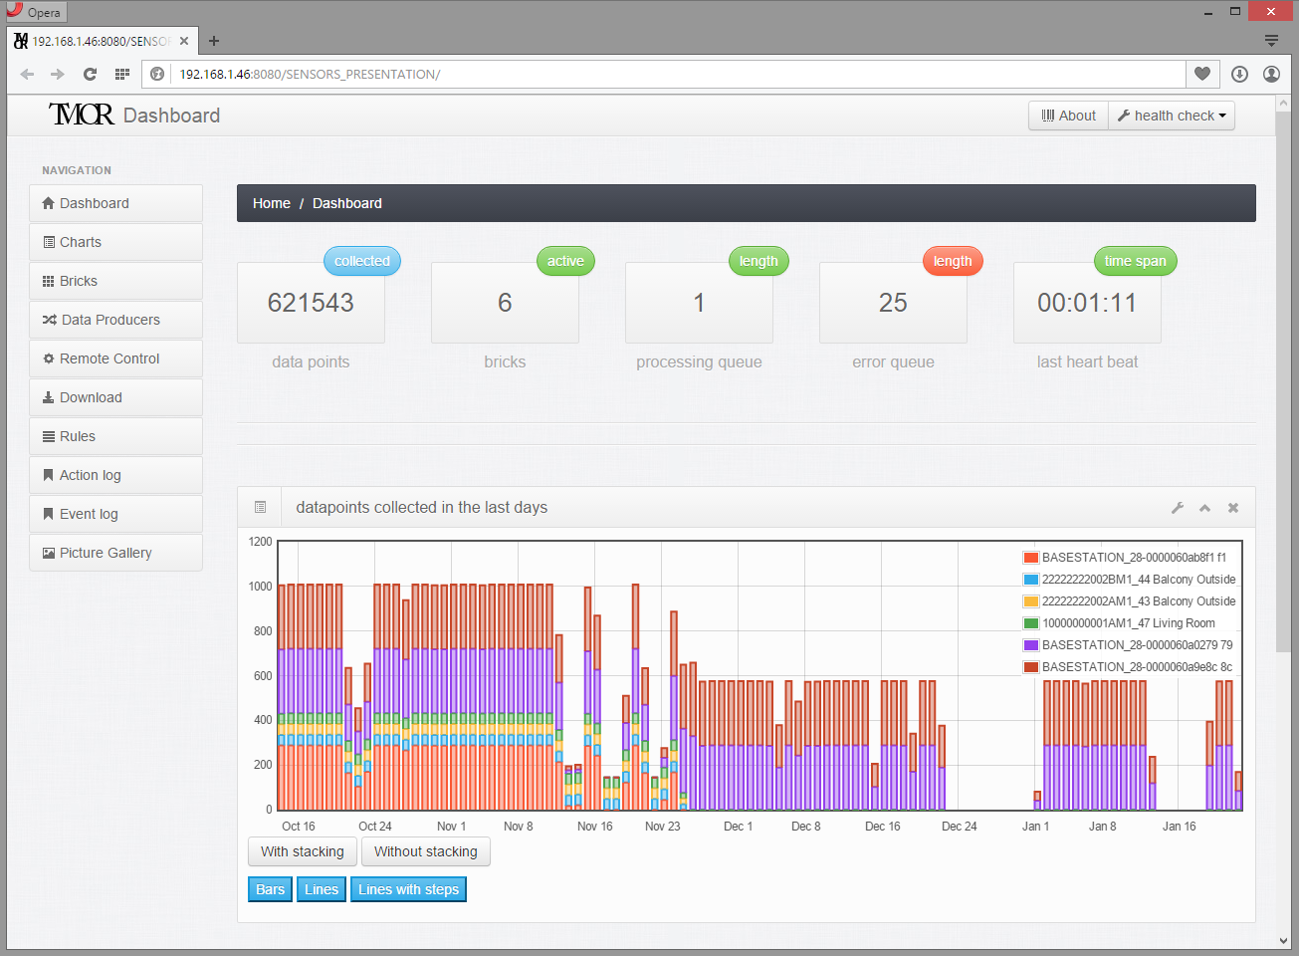Click the Download arrow icon in navigation
Viewport: 1299px width, 956px height.
tap(49, 397)
